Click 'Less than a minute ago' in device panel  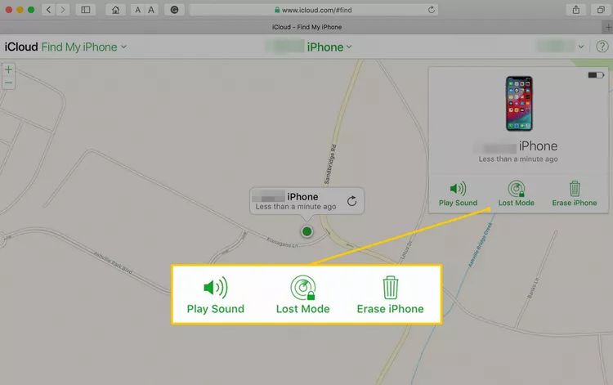pos(518,159)
